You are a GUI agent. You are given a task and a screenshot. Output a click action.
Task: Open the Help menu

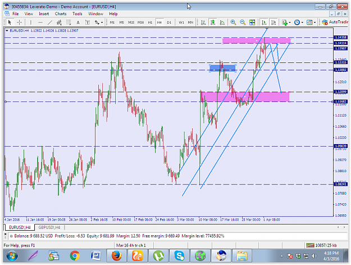[x=113, y=14]
